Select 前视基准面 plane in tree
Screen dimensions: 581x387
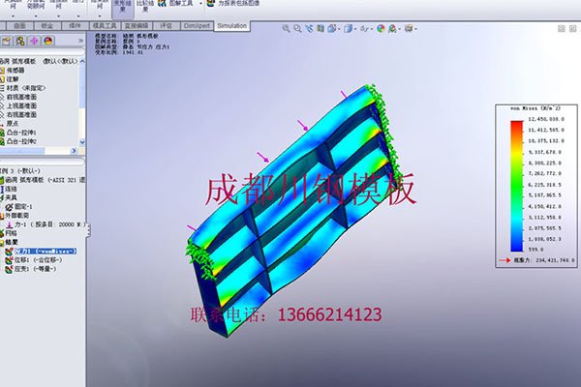click(21, 97)
